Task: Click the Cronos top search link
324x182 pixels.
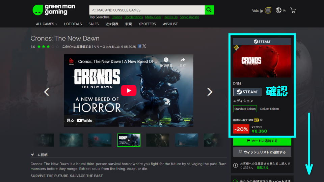Action: tap(117, 17)
